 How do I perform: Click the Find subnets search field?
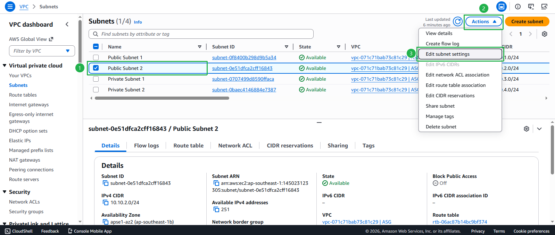point(201,34)
